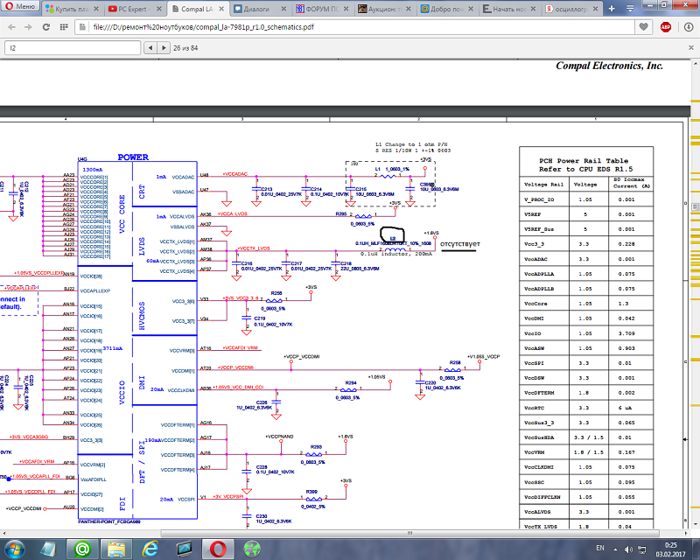The width and height of the screenshot is (700, 560).
Task: Open the Windows Start menu
Action: tap(15, 549)
